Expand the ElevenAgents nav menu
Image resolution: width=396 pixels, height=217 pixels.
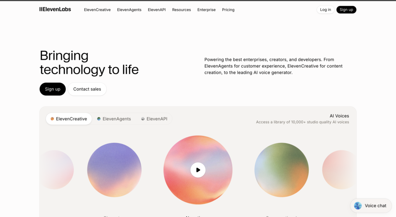click(129, 10)
